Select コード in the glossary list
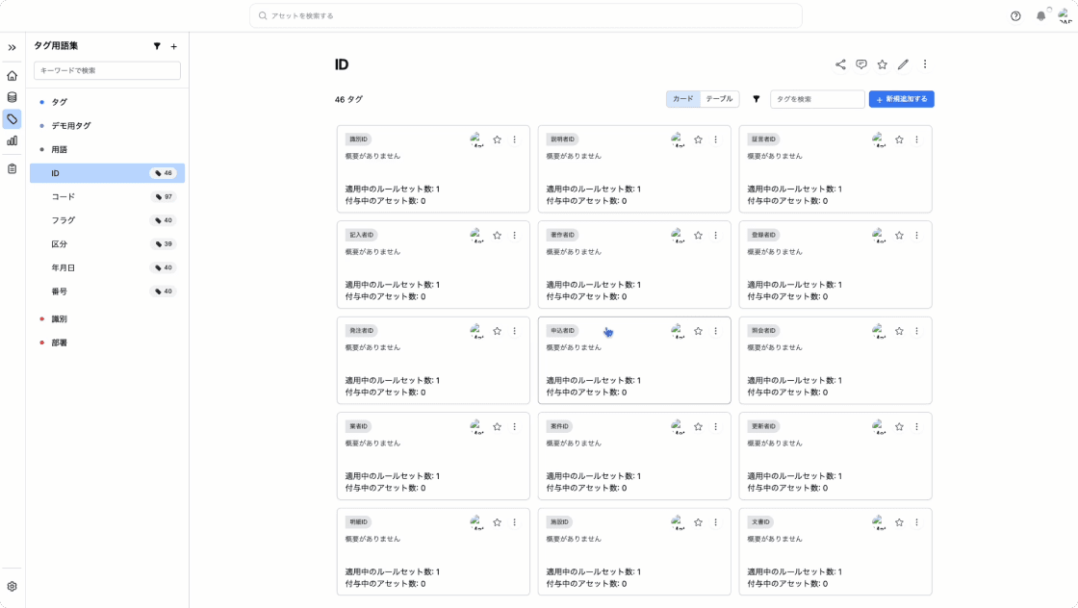1078x608 pixels. click(x=64, y=197)
